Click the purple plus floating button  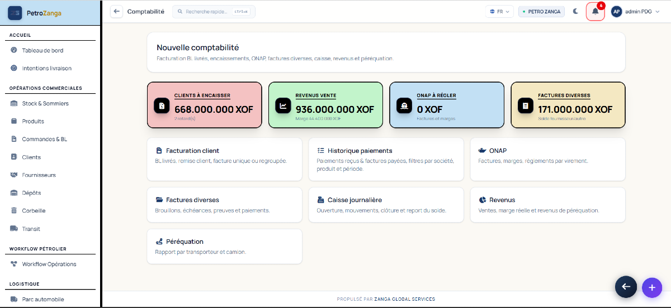[x=651, y=287]
